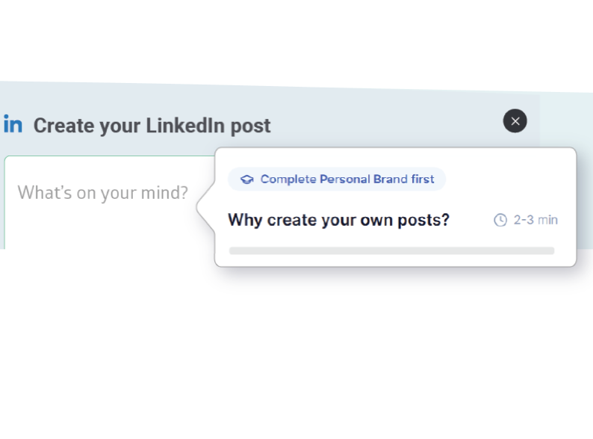Open the "Why create your own posts?" lesson
The height and width of the screenshot is (439, 593).
338,220
